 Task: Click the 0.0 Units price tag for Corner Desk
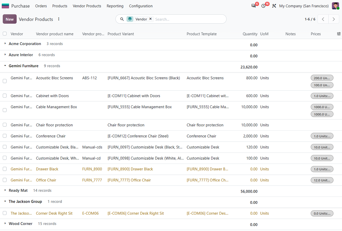click(322, 213)
